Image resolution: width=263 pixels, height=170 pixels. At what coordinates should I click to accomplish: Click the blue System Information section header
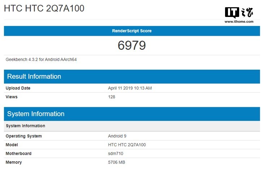click(132, 114)
